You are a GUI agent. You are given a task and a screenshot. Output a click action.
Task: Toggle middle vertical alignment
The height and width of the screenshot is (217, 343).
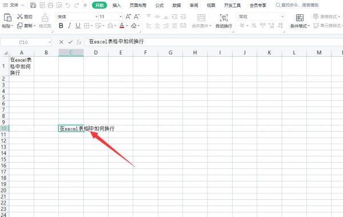coord(157,17)
